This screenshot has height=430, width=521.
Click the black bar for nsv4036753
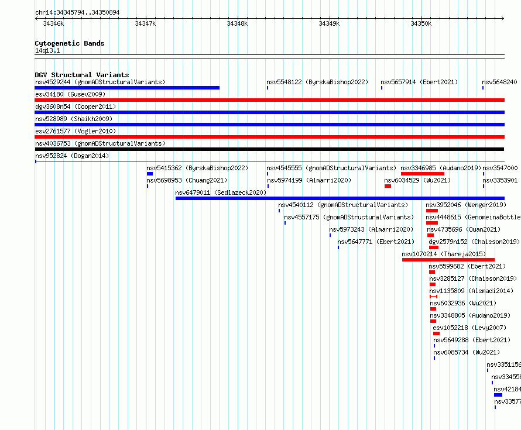tap(269, 149)
